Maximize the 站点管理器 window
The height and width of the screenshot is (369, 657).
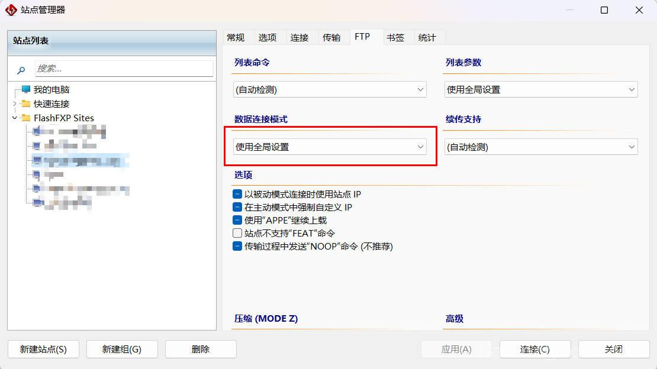604,9
